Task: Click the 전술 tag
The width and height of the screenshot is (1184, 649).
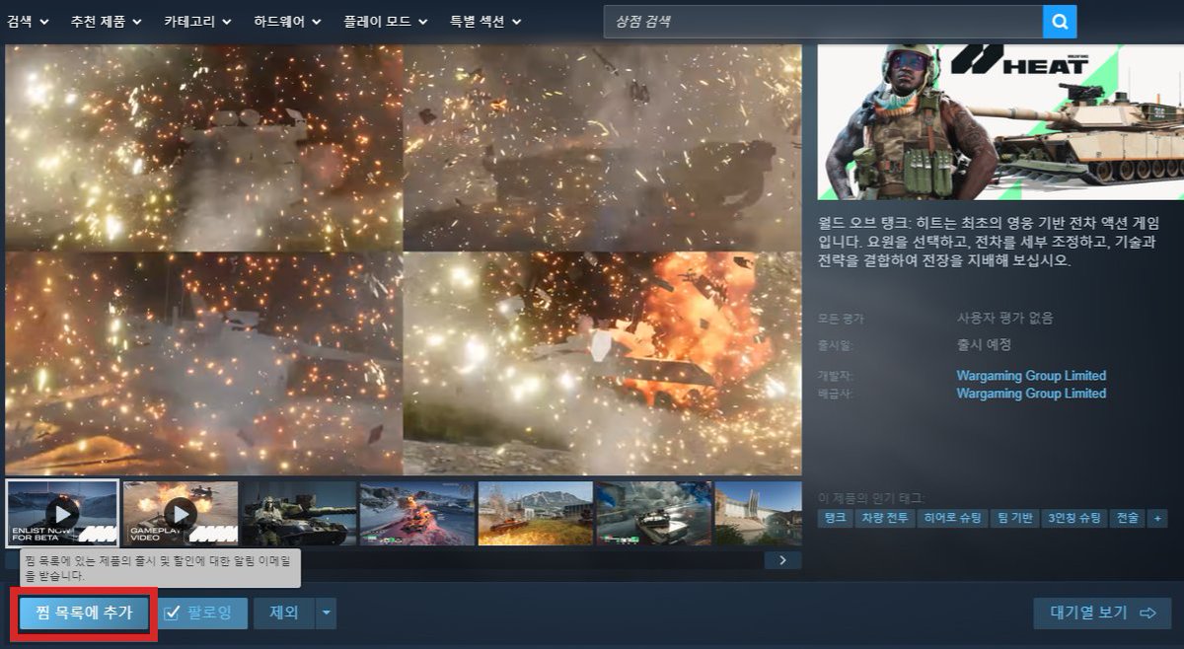Action: (1127, 518)
